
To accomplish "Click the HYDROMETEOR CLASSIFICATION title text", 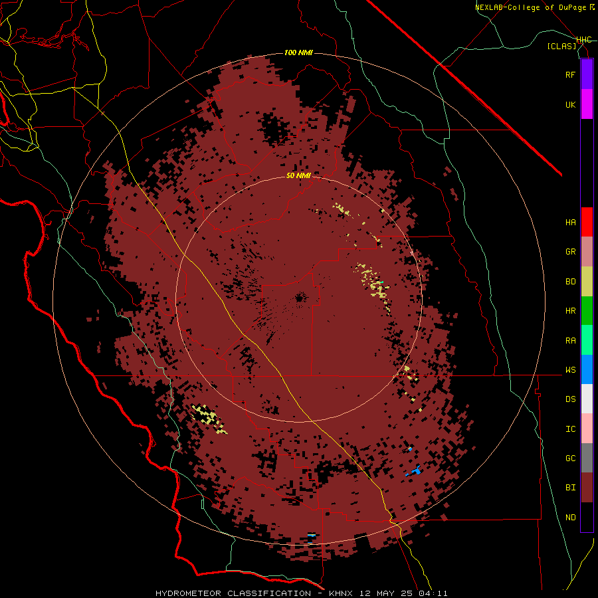I will point(233,593).
